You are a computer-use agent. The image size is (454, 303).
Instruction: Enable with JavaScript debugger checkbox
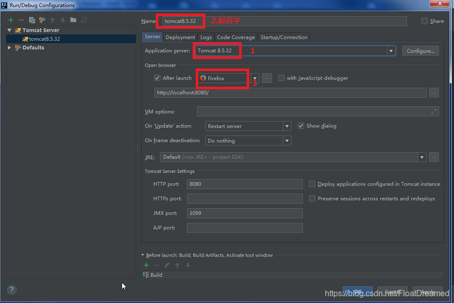click(281, 78)
